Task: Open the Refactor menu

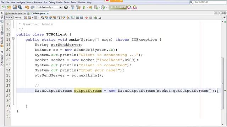Action: (x=38, y=2)
